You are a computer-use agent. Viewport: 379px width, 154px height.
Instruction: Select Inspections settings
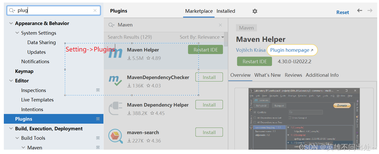[33, 91]
